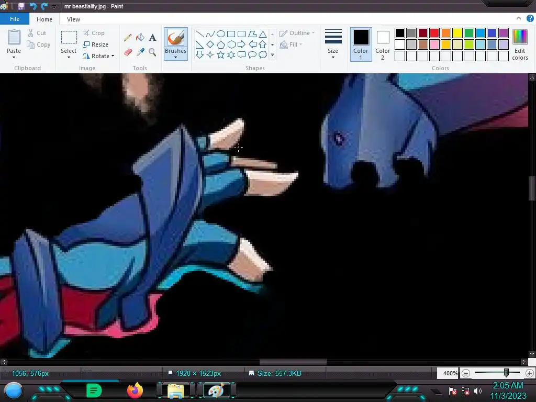Choose the Line shape
This screenshot has width=536, height=402.
(x=200, y=34)
